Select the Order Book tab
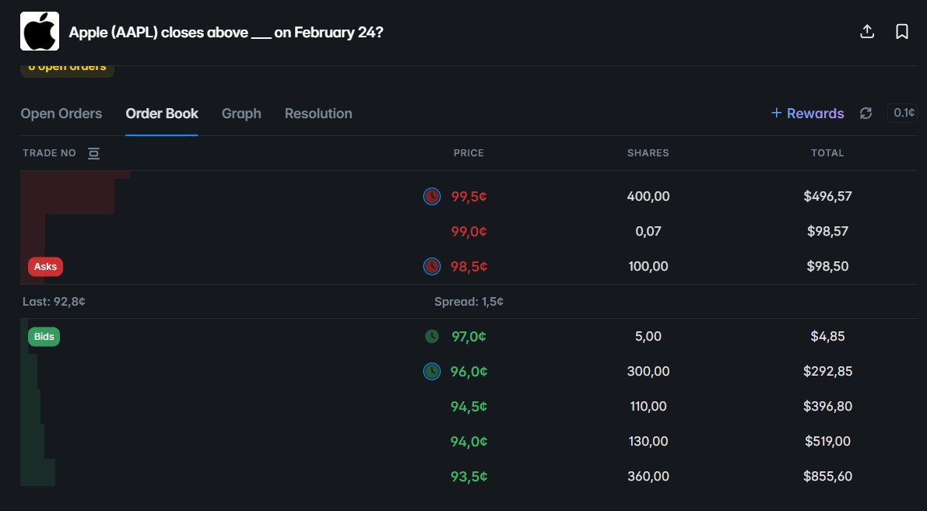 pyautogui.click(x=162, y=114)
